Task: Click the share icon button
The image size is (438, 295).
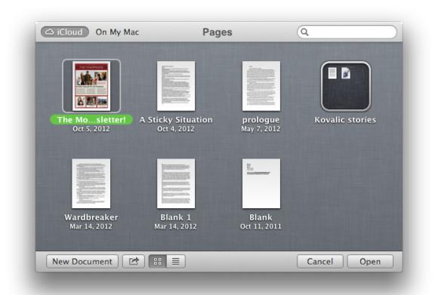Action: coord(134,262)
